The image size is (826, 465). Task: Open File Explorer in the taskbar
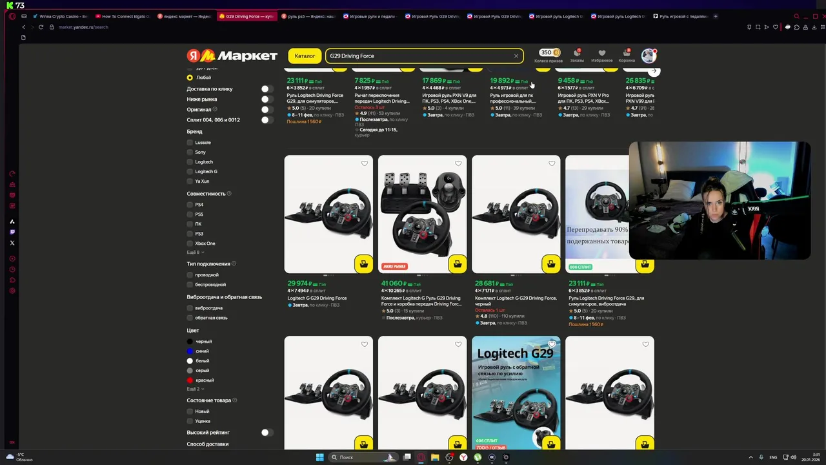pos(435,457)
